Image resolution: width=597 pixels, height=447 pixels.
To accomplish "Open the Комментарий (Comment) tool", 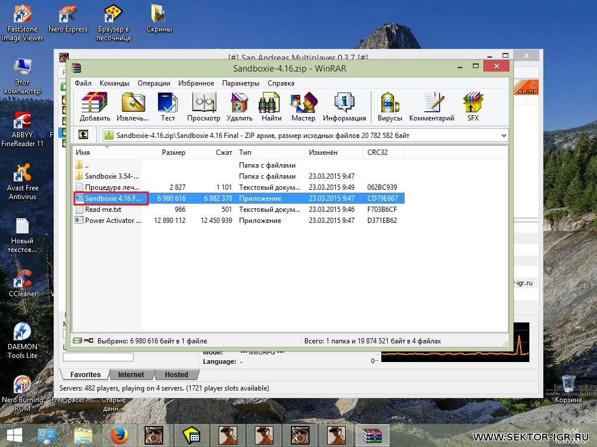I will (432, 107).
